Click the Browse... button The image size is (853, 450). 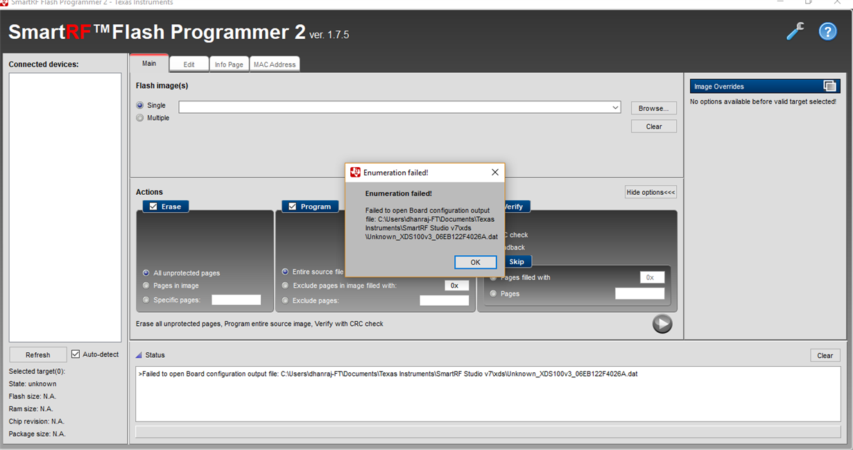(654, 108)
